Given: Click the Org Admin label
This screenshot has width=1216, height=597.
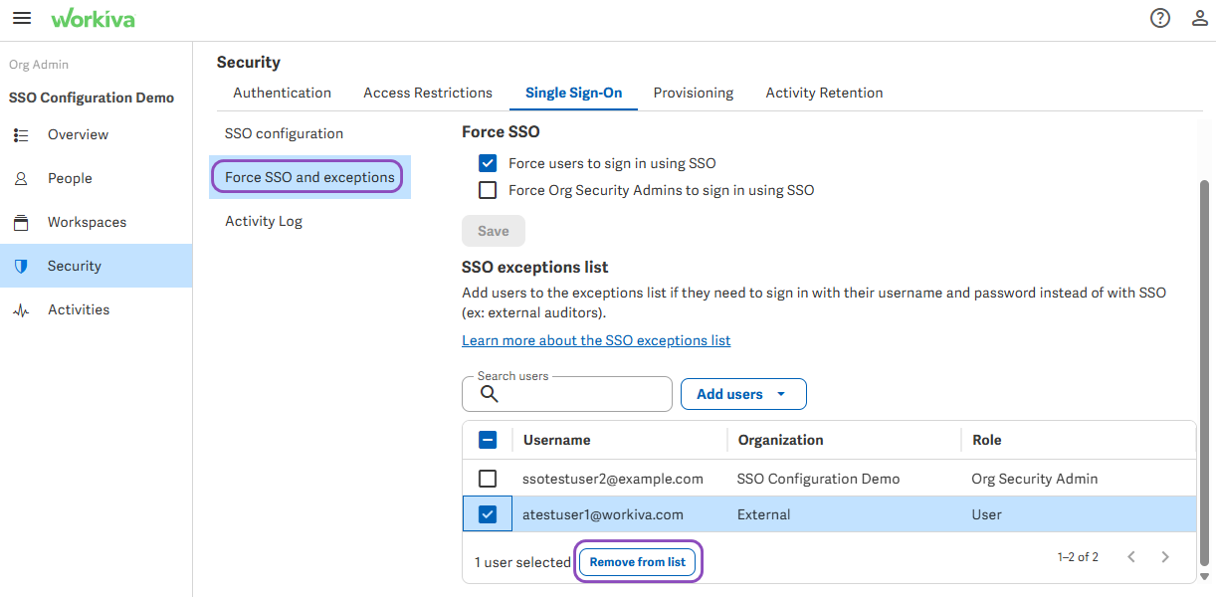Looking at the screenshot, I should click(39, 65).
